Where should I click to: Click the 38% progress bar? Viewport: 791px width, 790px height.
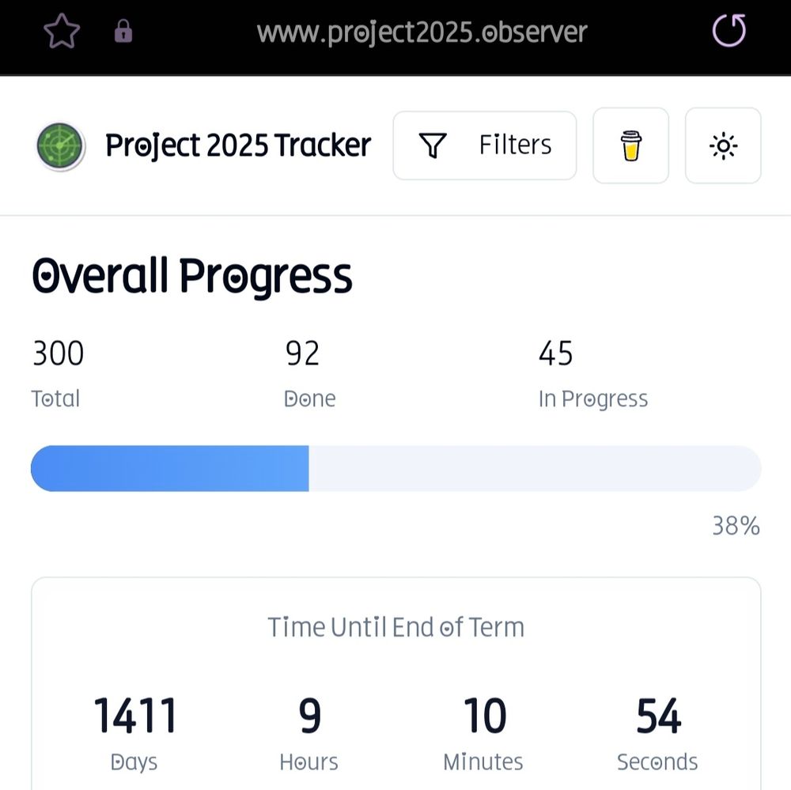[x=395, y=468]
